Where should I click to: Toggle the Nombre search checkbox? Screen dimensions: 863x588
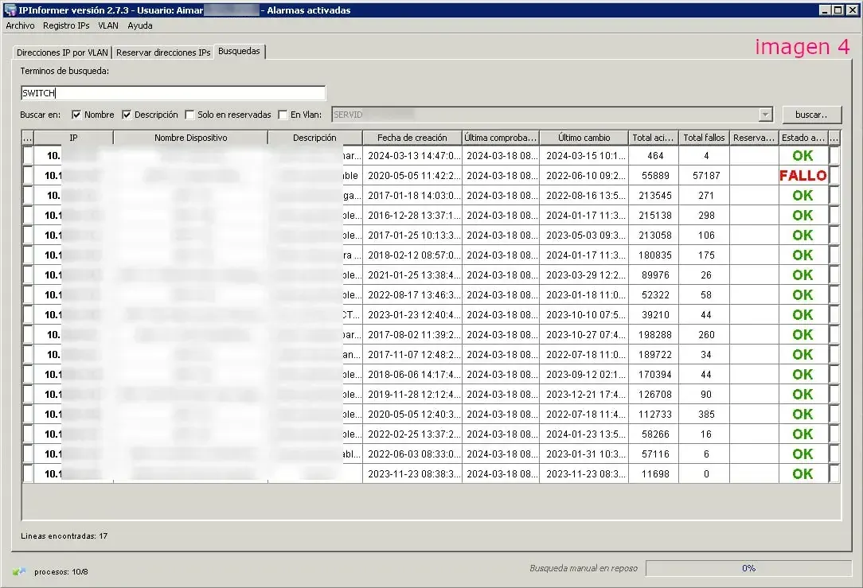(77, 115)
